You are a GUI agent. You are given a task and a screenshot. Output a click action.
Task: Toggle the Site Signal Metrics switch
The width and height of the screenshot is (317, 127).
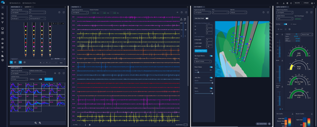(x=211, y=56)
